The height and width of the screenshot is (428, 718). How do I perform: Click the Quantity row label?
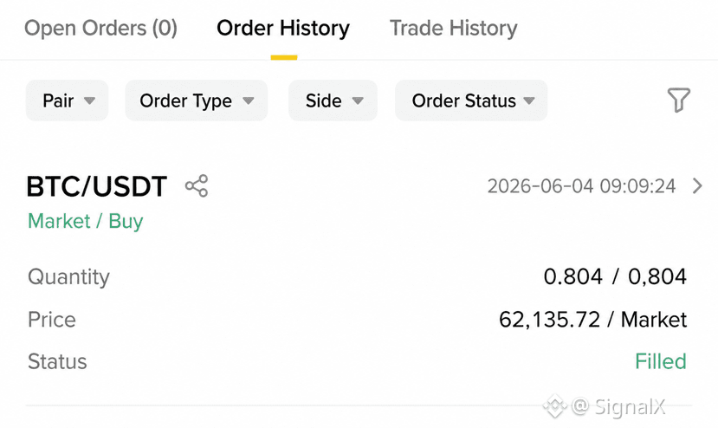coord(68,277)
